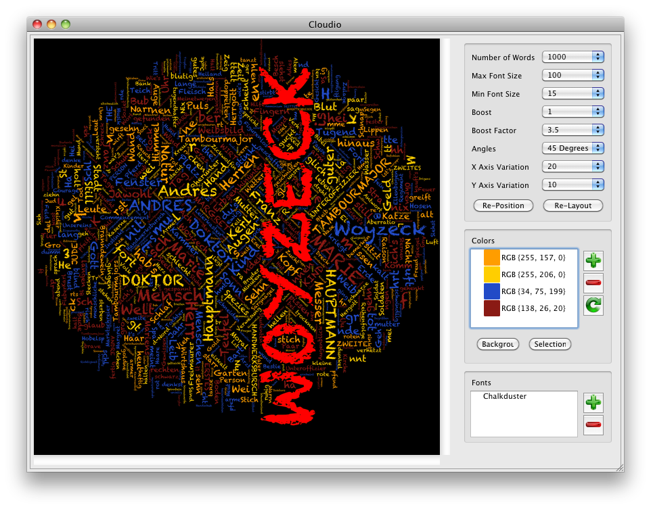Open the Y Axis Variation dropdown
Viewport: 651px width, 509px height.
pos(573,185)
